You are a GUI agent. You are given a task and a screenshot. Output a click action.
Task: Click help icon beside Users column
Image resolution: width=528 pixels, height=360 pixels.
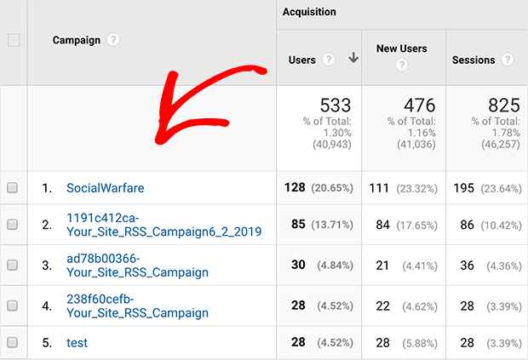[x=330, y=60]
